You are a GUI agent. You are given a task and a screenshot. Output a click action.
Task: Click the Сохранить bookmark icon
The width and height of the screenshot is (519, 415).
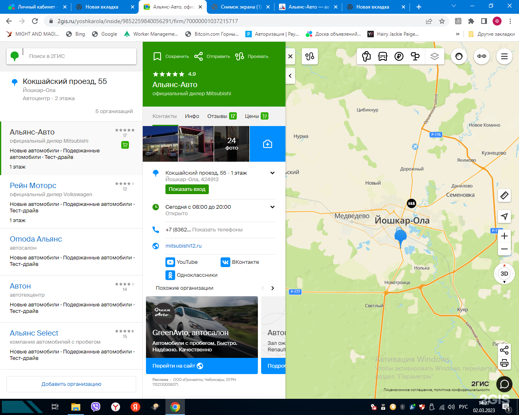157,56
